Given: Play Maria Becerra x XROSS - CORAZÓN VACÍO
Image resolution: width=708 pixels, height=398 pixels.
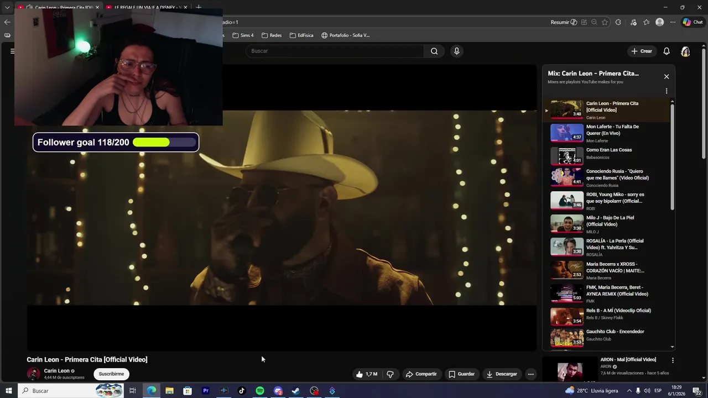Looking at the screenshot, I should pyautogui.click(x=606, y=270).
